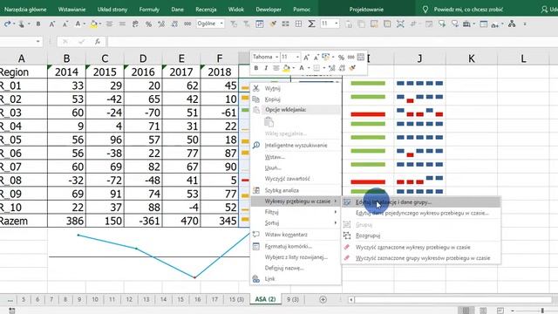The height and width of the screenshot is (314, 558).
Task: Click cell with value -361 in Razem row
Action: tap(143, 221)
